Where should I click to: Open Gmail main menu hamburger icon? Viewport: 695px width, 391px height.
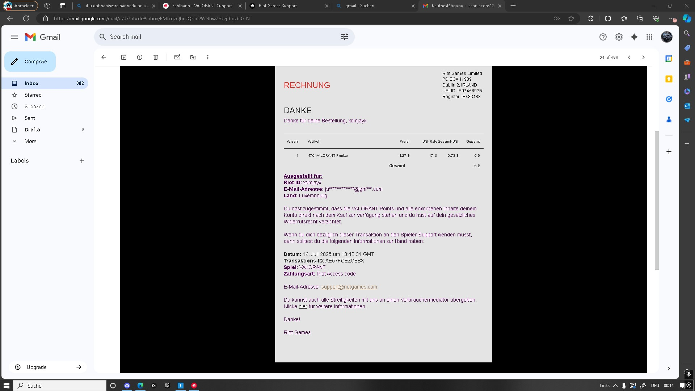pyautogui.click(x=14, y=37)
